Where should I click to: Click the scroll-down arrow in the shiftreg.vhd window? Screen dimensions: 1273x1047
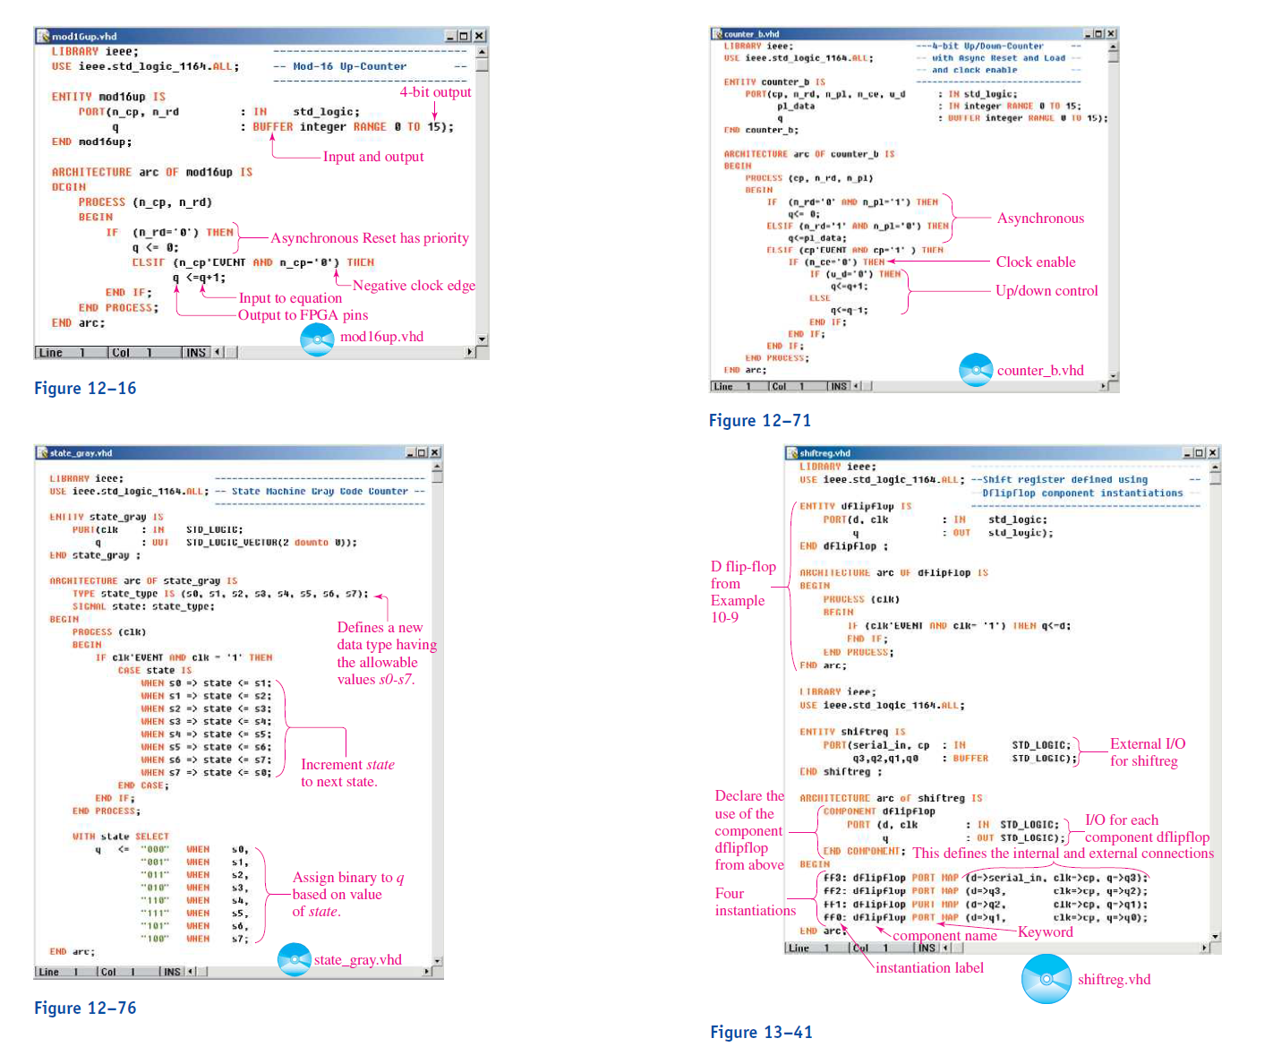click(x=1215, y=936)
